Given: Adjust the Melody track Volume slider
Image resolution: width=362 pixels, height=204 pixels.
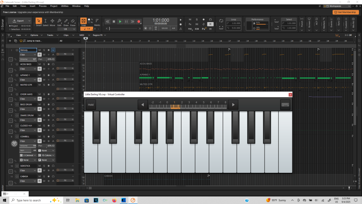Looking at the screenshot, I should 28,59.
